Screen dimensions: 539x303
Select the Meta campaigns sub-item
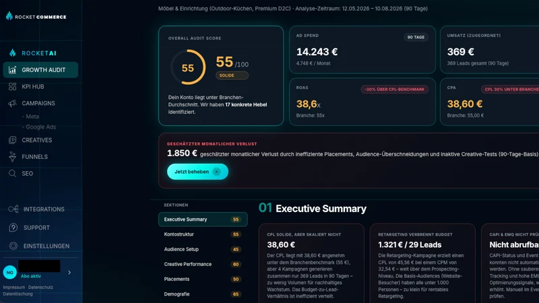[30, 116]
